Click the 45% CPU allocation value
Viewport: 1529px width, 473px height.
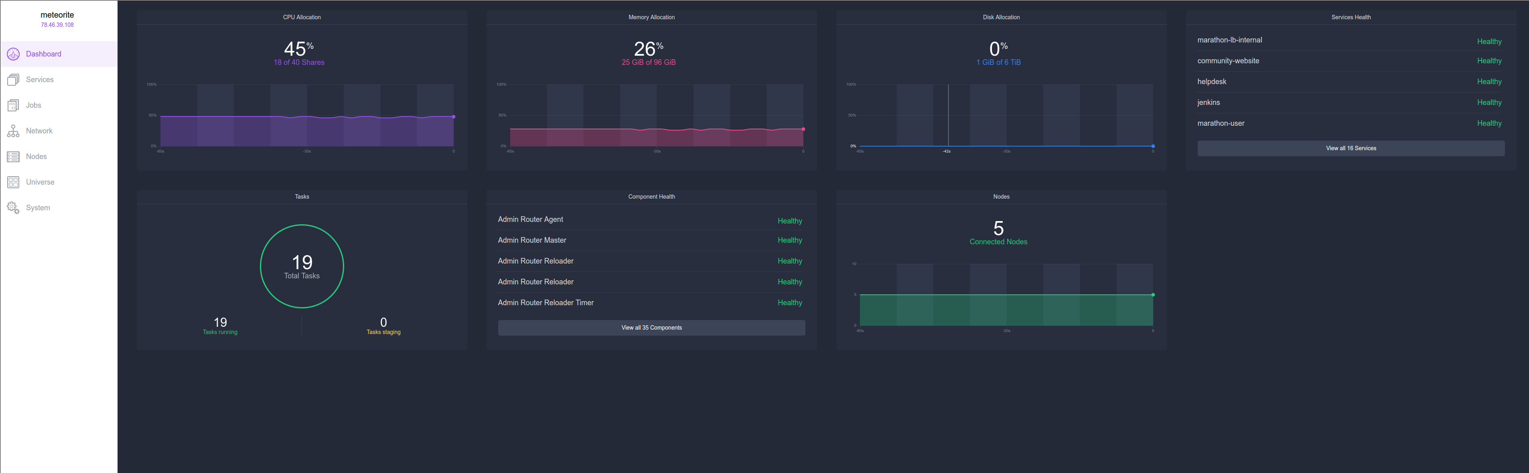click(x=298, y=48)
